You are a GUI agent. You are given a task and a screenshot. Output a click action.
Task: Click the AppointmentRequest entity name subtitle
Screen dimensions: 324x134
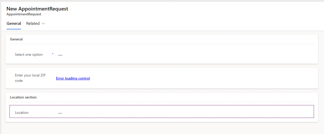(24, 14)
